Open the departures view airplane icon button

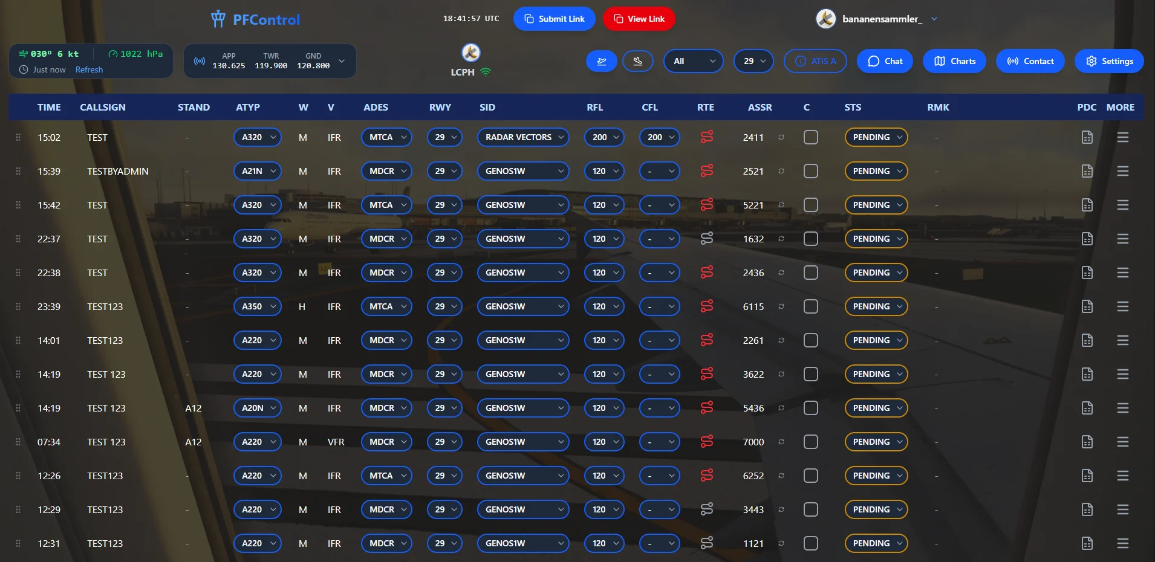601,61
